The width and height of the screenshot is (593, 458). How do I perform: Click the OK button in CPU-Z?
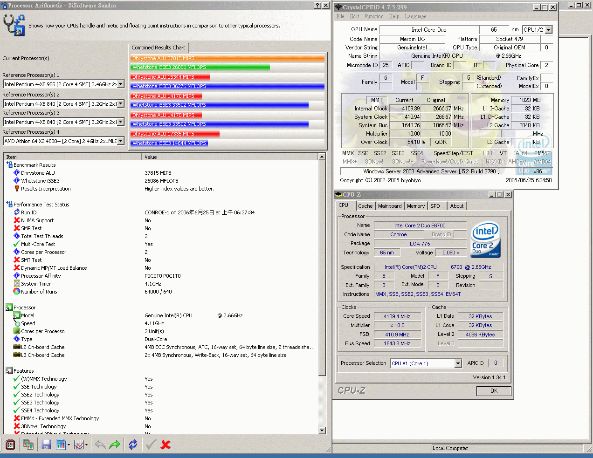[494, 391]
